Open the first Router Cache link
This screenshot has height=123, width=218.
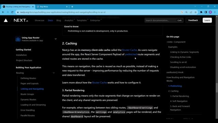tap(129, 50)
